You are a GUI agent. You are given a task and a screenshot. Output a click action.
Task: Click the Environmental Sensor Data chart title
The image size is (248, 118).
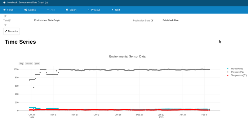tap(127, 56)
